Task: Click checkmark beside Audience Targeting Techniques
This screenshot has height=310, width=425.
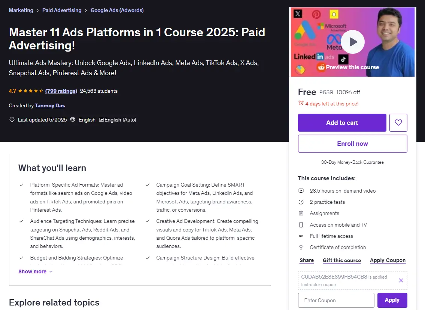Action: tap(21, 221)
